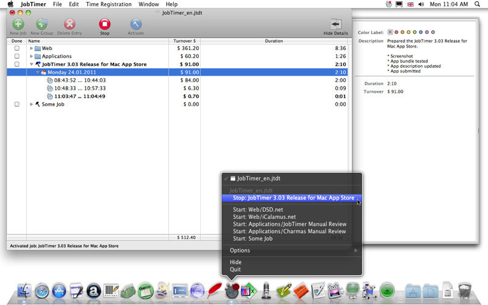Open the Edit menu
488x305 pixels.
(x=74, y=4)
